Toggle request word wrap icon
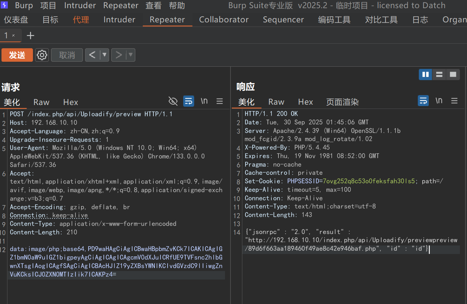 (189, 101)
